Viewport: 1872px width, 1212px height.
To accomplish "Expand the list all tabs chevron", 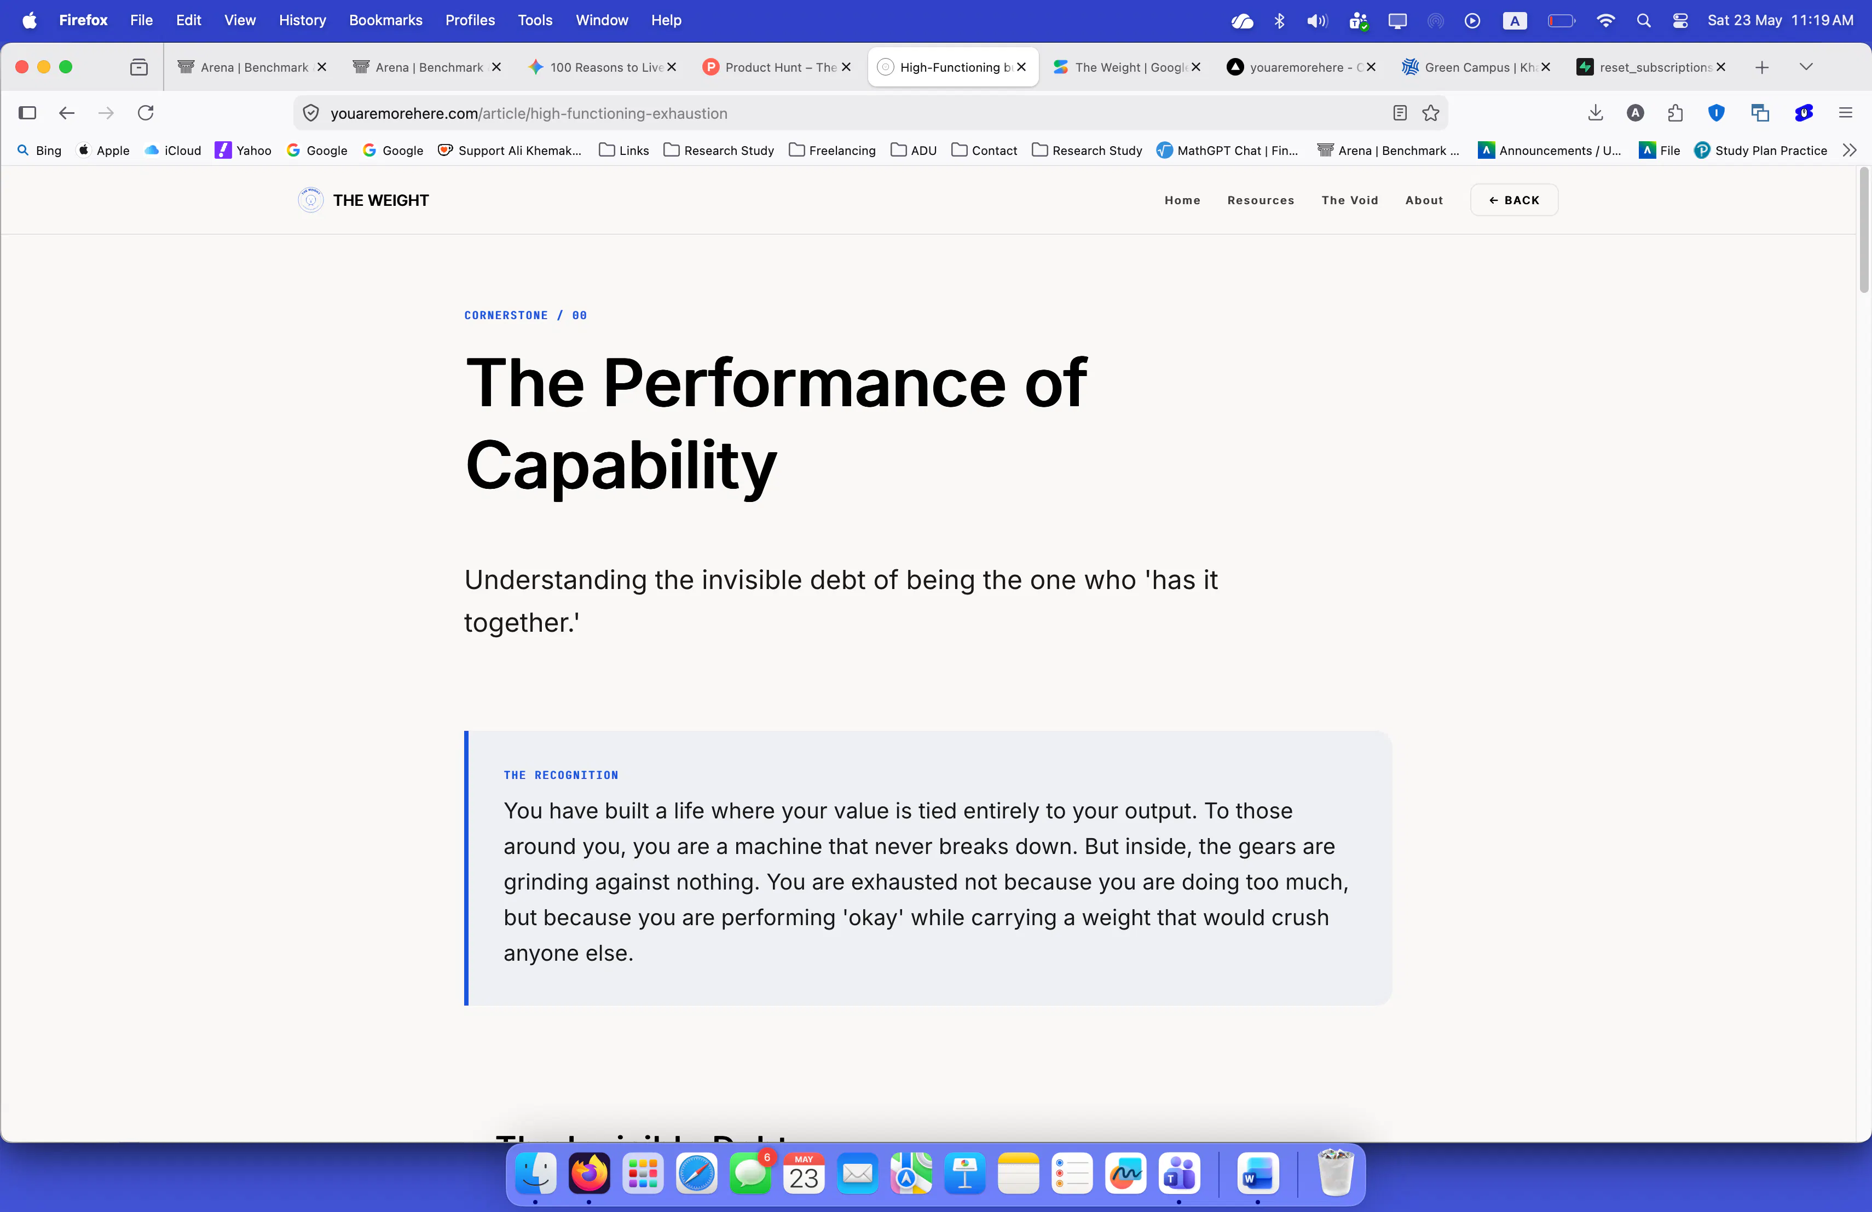I will point(1806,68).
